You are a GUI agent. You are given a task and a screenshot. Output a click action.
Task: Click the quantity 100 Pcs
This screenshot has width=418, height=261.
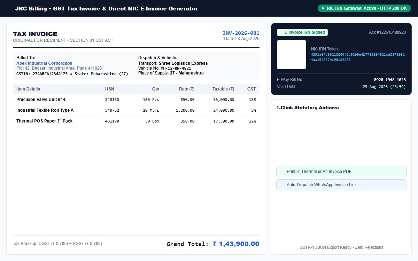[151, 100]
